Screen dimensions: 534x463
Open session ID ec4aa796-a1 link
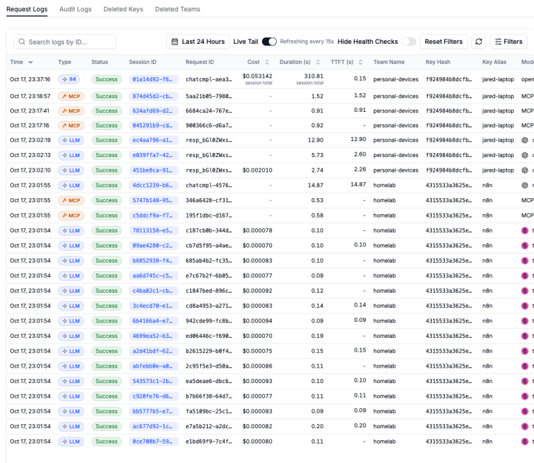153,140
